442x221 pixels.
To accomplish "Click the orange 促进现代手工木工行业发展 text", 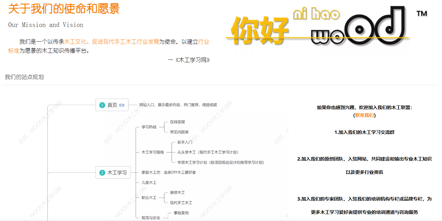I will [x=125, y=42].
